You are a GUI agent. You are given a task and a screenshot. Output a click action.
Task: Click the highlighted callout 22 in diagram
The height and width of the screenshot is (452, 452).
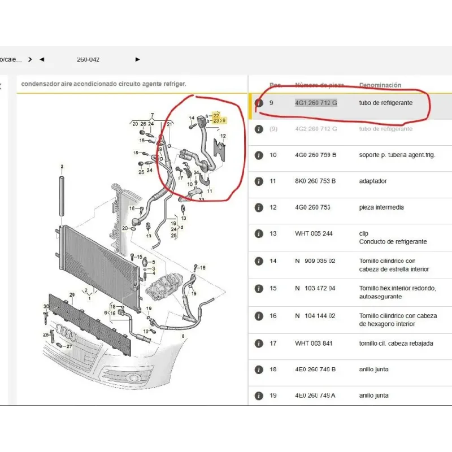216,115
